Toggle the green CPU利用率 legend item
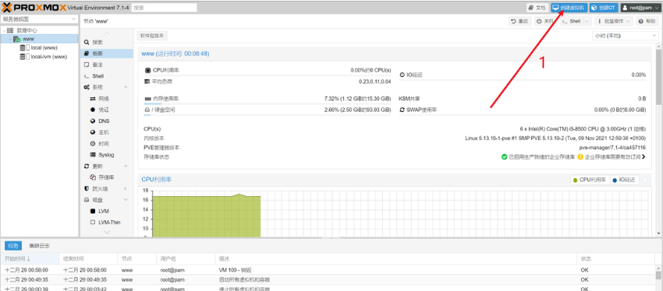Image resolution: width=663 pixels, height=291 pixels. (590, 180)
